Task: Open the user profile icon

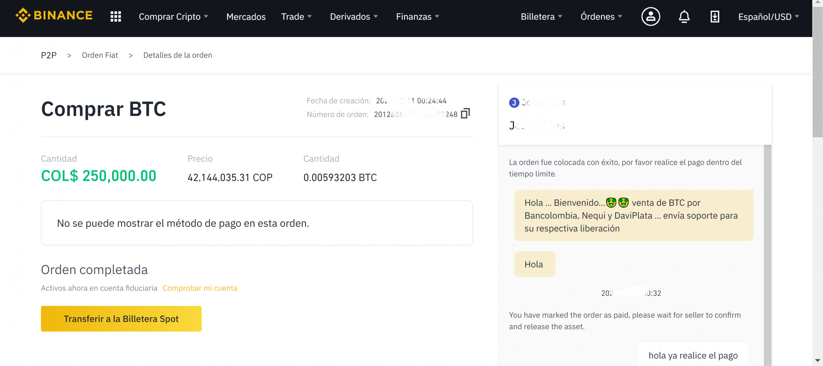Action: 651,16
